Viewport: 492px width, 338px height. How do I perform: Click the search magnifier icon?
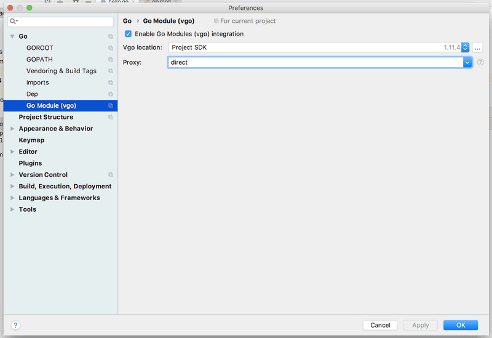[13, 22]
